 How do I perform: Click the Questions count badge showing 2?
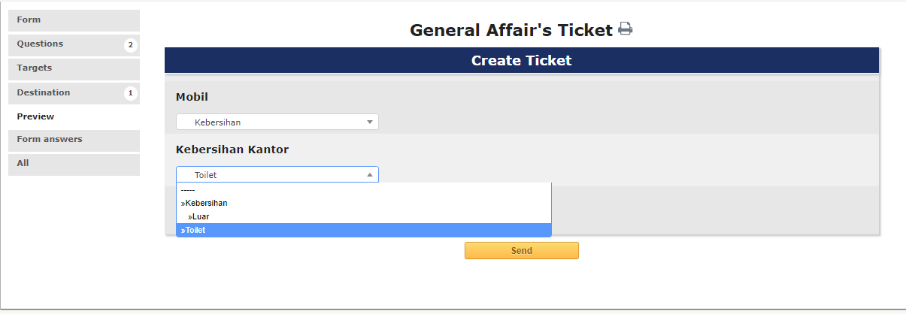pyautogui.click(x=130, y=45)
